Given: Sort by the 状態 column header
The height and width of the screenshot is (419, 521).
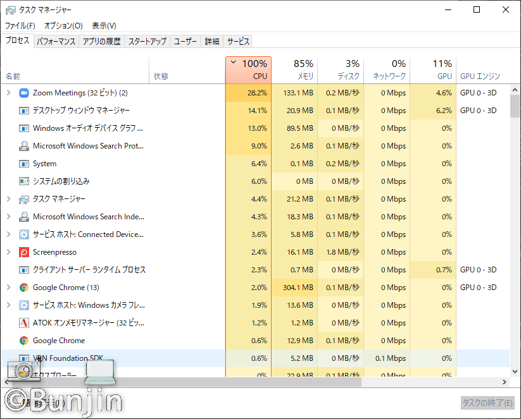Looking at the screenshot, I should point(187,70).
